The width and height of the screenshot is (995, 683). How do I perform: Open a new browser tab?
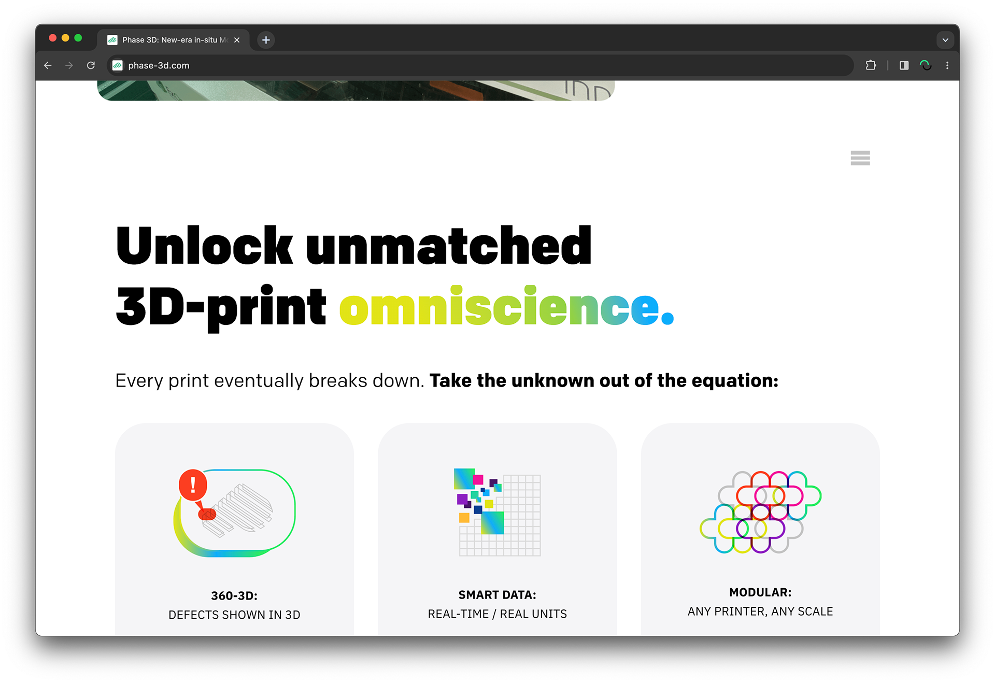(266, 40)
